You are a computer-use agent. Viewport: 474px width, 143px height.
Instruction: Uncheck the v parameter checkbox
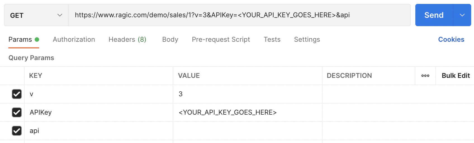(17, 94)
